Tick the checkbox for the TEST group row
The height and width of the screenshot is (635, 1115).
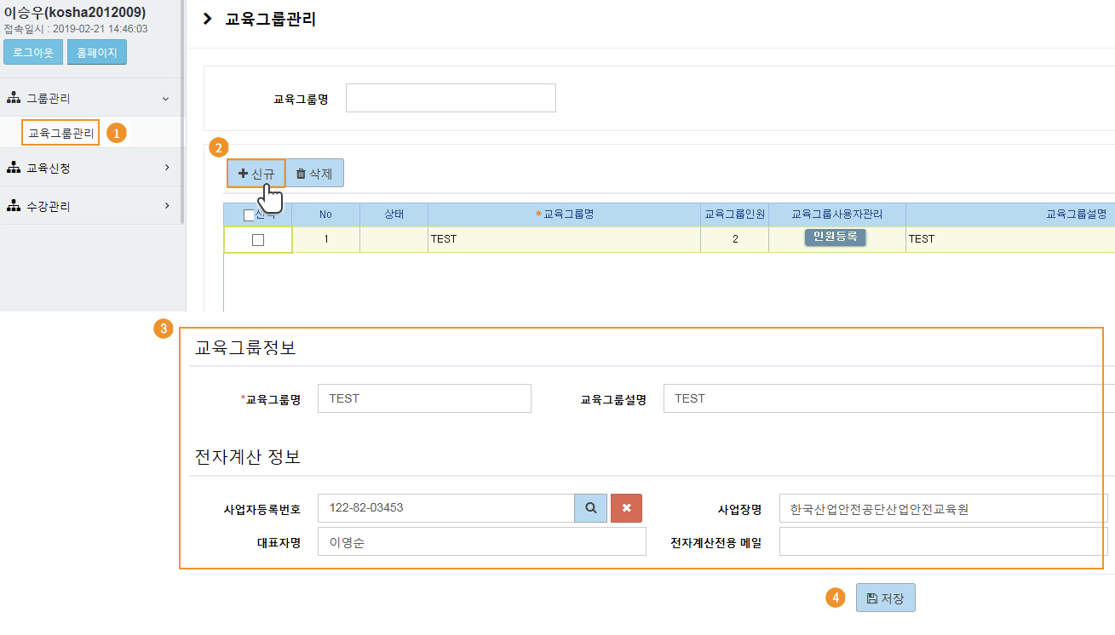tap(258, 240)
